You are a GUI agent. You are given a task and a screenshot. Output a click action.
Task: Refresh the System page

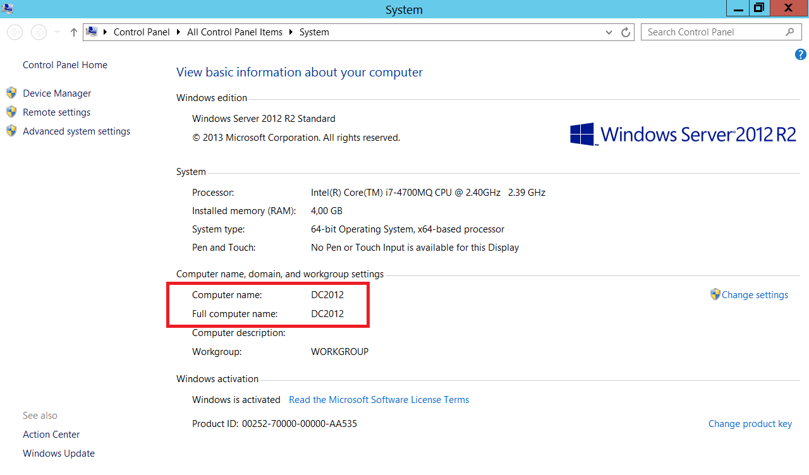click(x=626, y=32)
